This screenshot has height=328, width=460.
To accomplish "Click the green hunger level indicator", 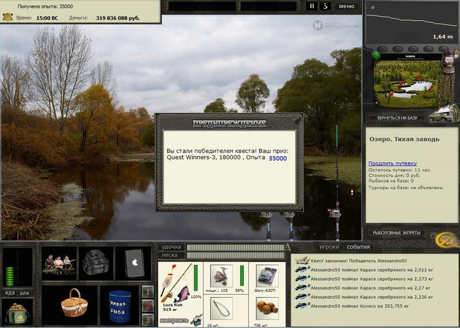I will (x=10, y=276).
